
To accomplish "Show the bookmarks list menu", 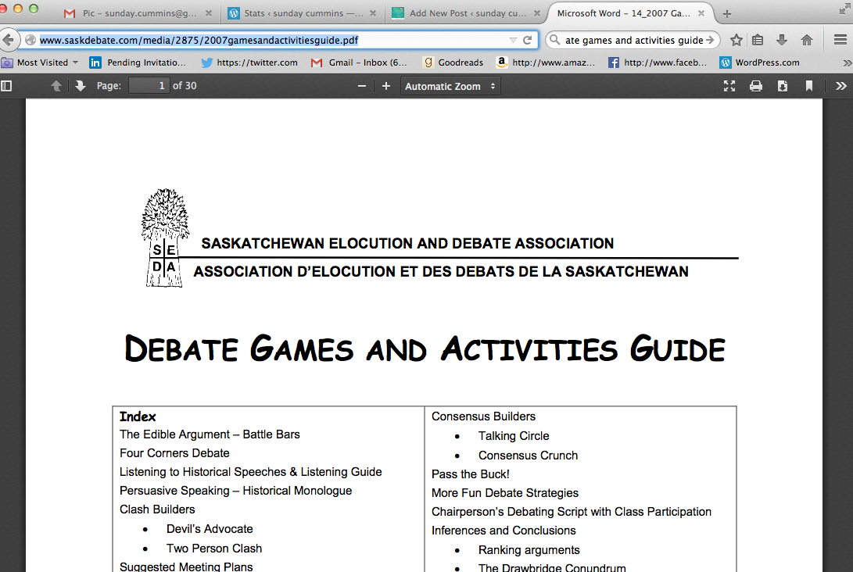I will (x=758, y=40).
